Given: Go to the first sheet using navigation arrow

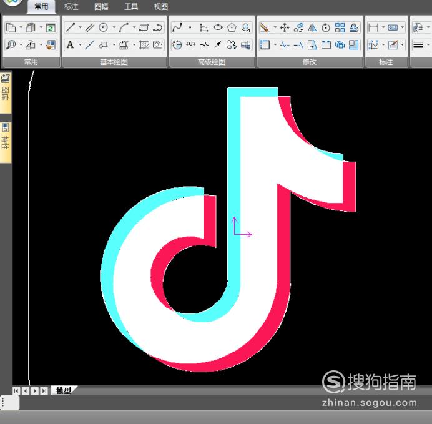Looking at the screenshot, I should click(16, 391).
